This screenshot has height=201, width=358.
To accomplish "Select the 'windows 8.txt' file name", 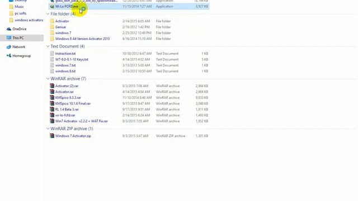I will (65, 71).
